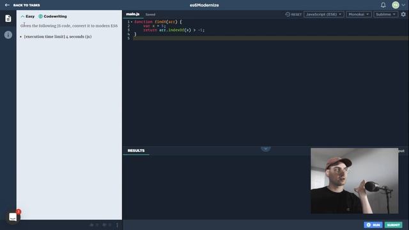The image size is (409, 230).
Task: Click the back arrow icon
Action: click(7, 5)
